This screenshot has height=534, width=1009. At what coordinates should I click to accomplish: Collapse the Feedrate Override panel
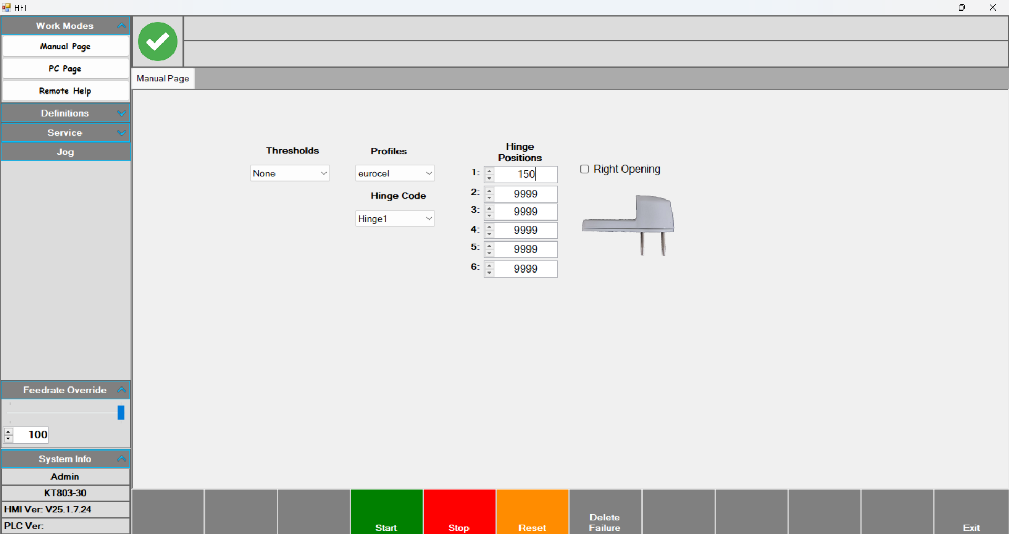click(x=121, y=390)
